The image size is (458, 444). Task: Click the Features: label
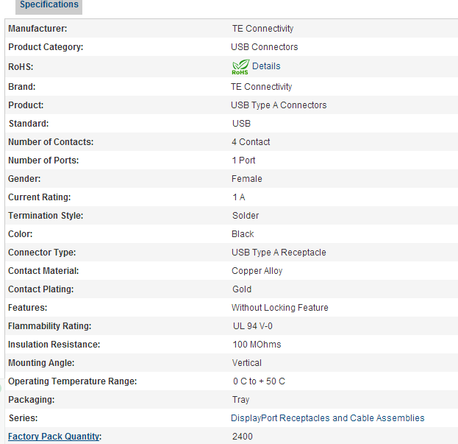pyautogui.click(x=27, y=308)
